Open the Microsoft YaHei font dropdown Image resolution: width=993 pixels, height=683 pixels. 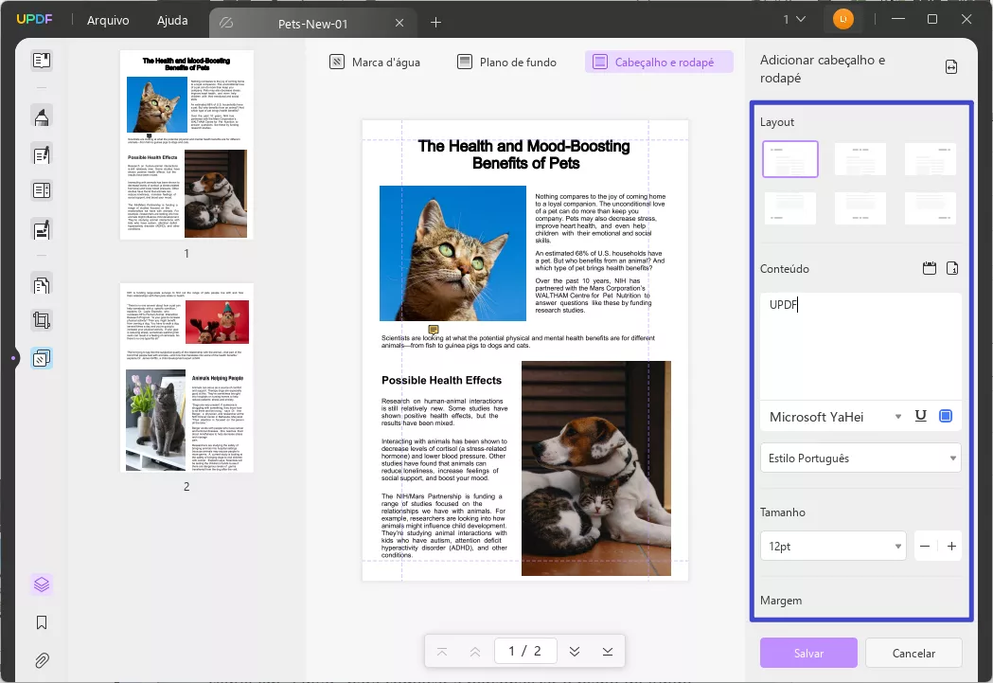point(860,416)
